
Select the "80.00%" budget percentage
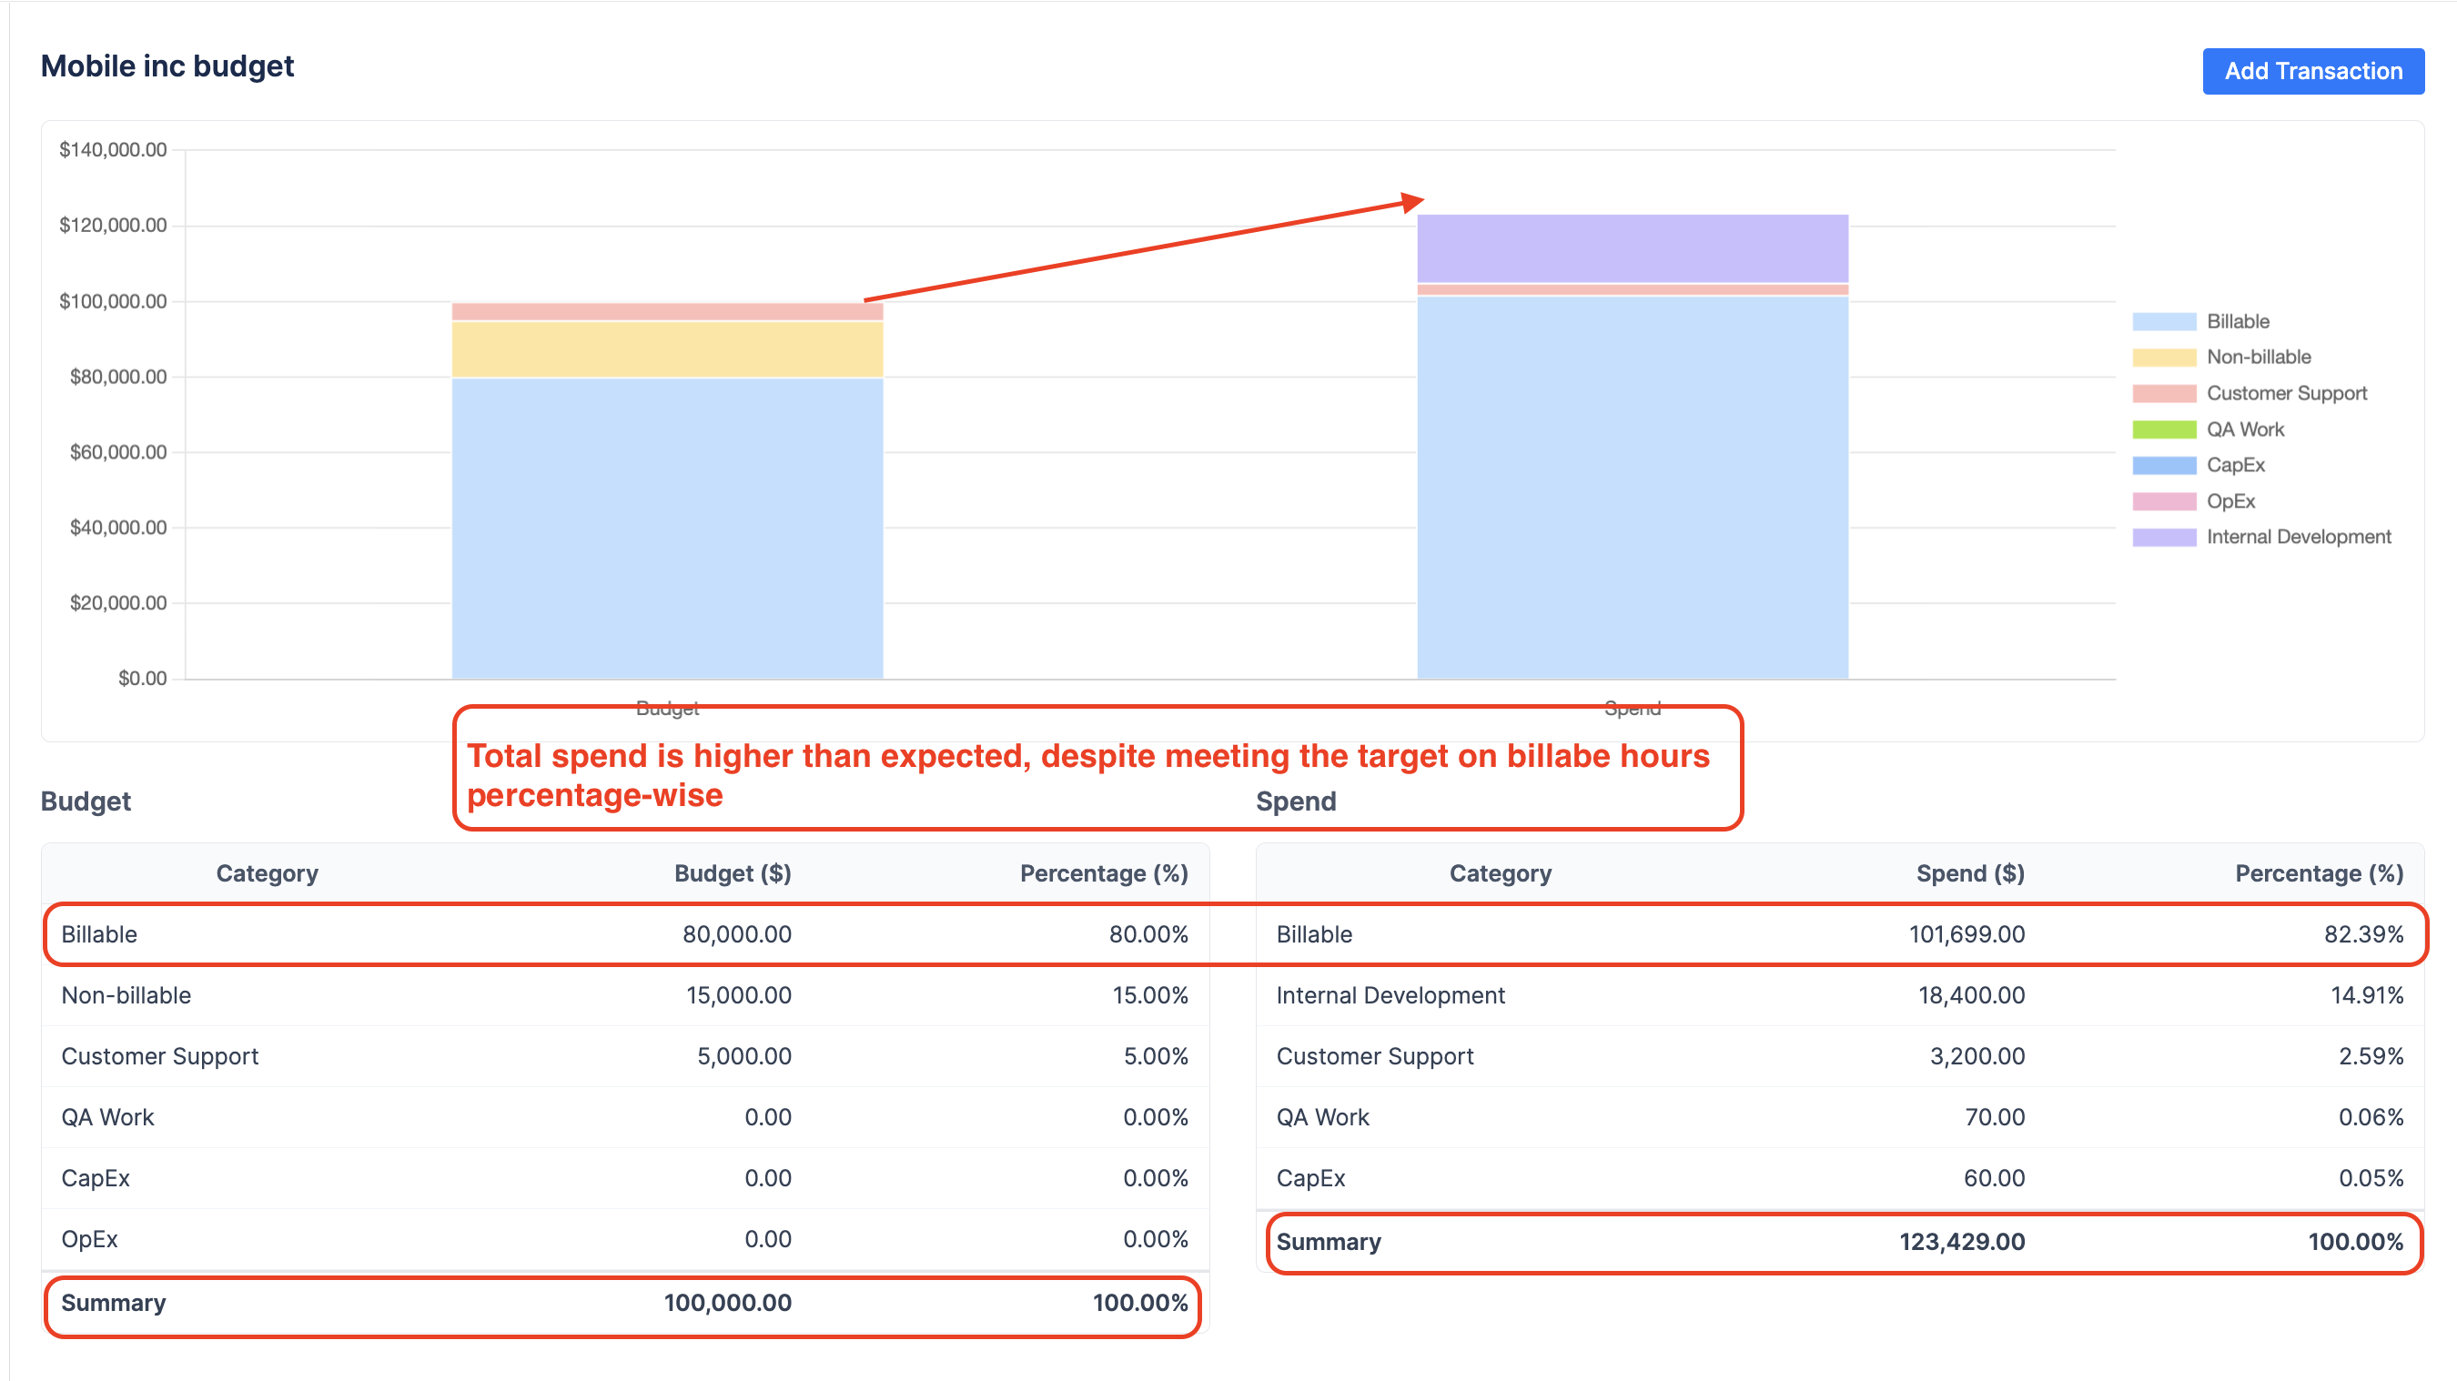click(x=1148, y=934)
